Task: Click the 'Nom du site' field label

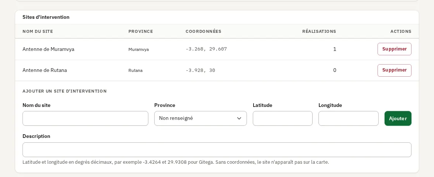Action: point(37,105)
